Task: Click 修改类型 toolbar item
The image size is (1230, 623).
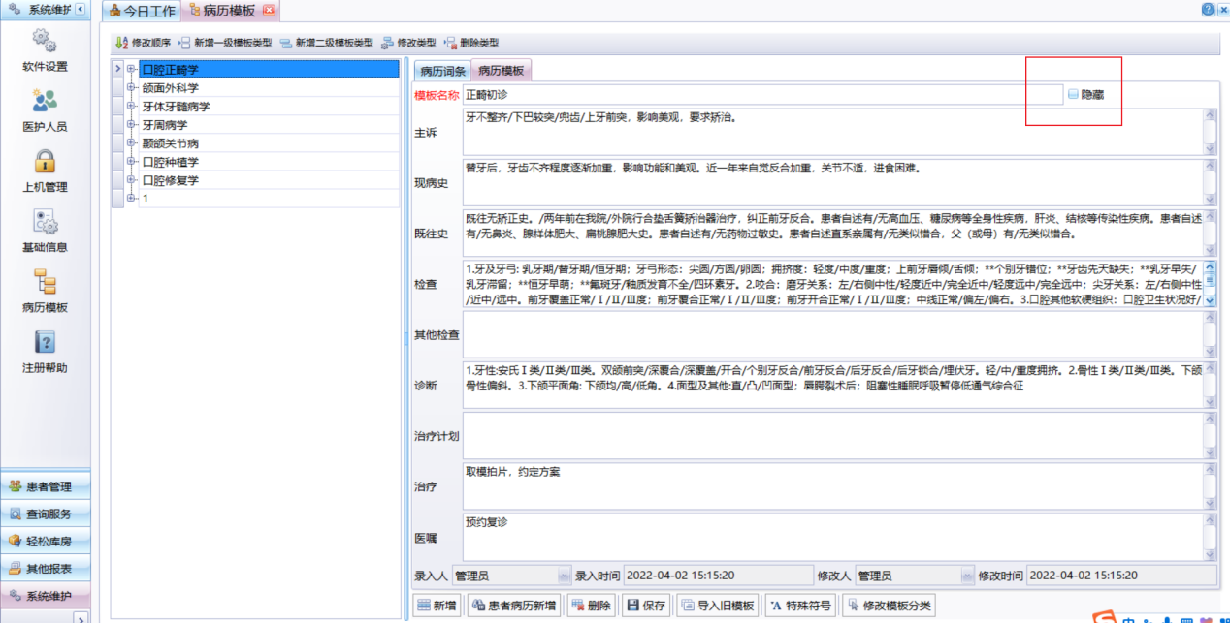Action: (408, 43)
